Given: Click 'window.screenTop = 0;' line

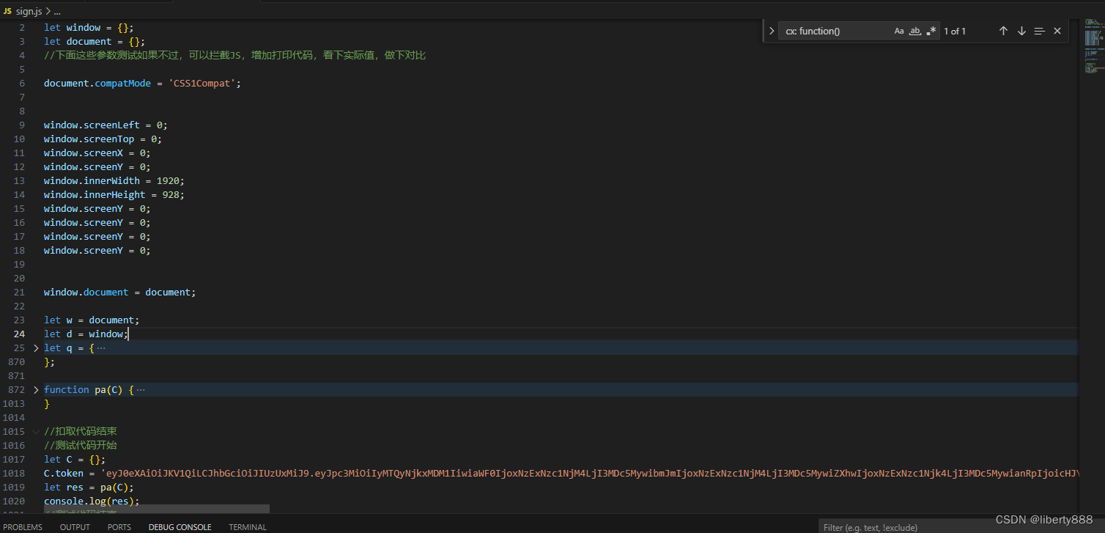Looking at the screenshot, I should 103,139.
